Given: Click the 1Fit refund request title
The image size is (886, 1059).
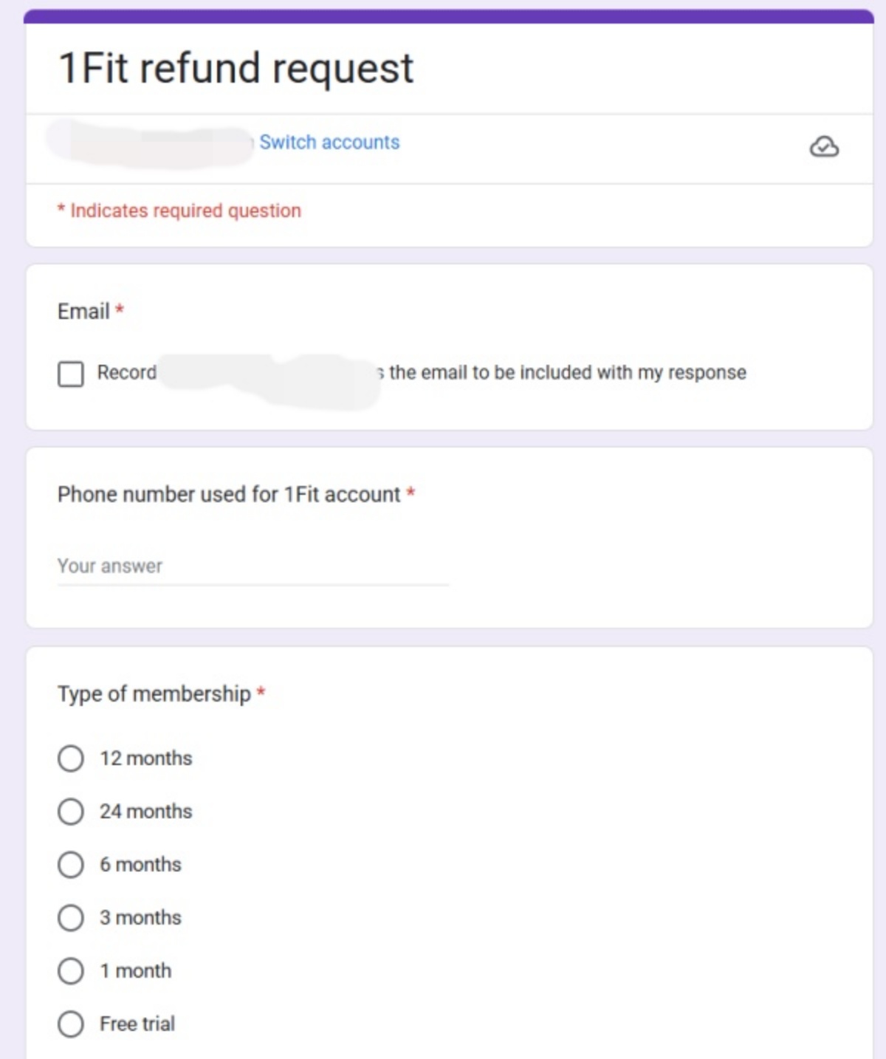Looking at the screenshot, I should (236, 68).
